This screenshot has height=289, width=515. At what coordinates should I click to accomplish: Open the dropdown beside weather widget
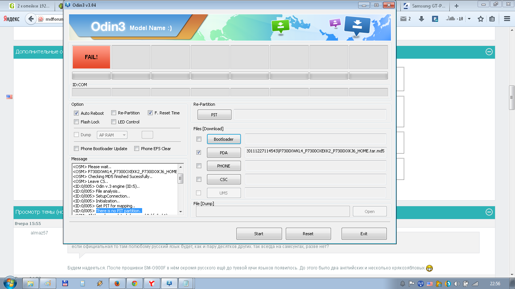point(469,19)
